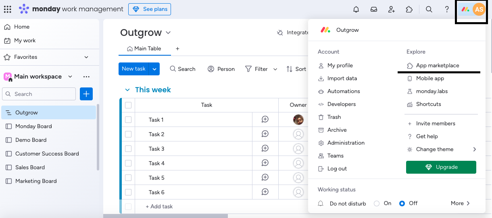
Task: Open Developers menu item
Action: coord(337,104)
